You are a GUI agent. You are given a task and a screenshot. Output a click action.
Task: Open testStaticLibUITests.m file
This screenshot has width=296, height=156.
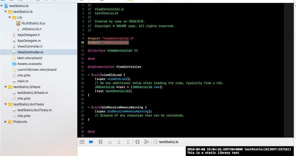click(34, 110)
